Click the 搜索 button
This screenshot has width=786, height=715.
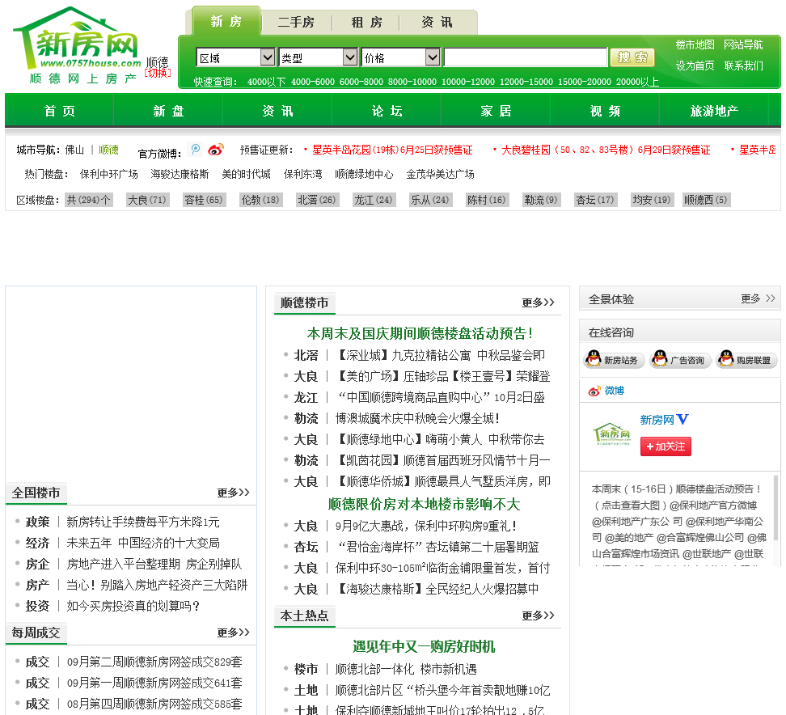tap(632, 57)
